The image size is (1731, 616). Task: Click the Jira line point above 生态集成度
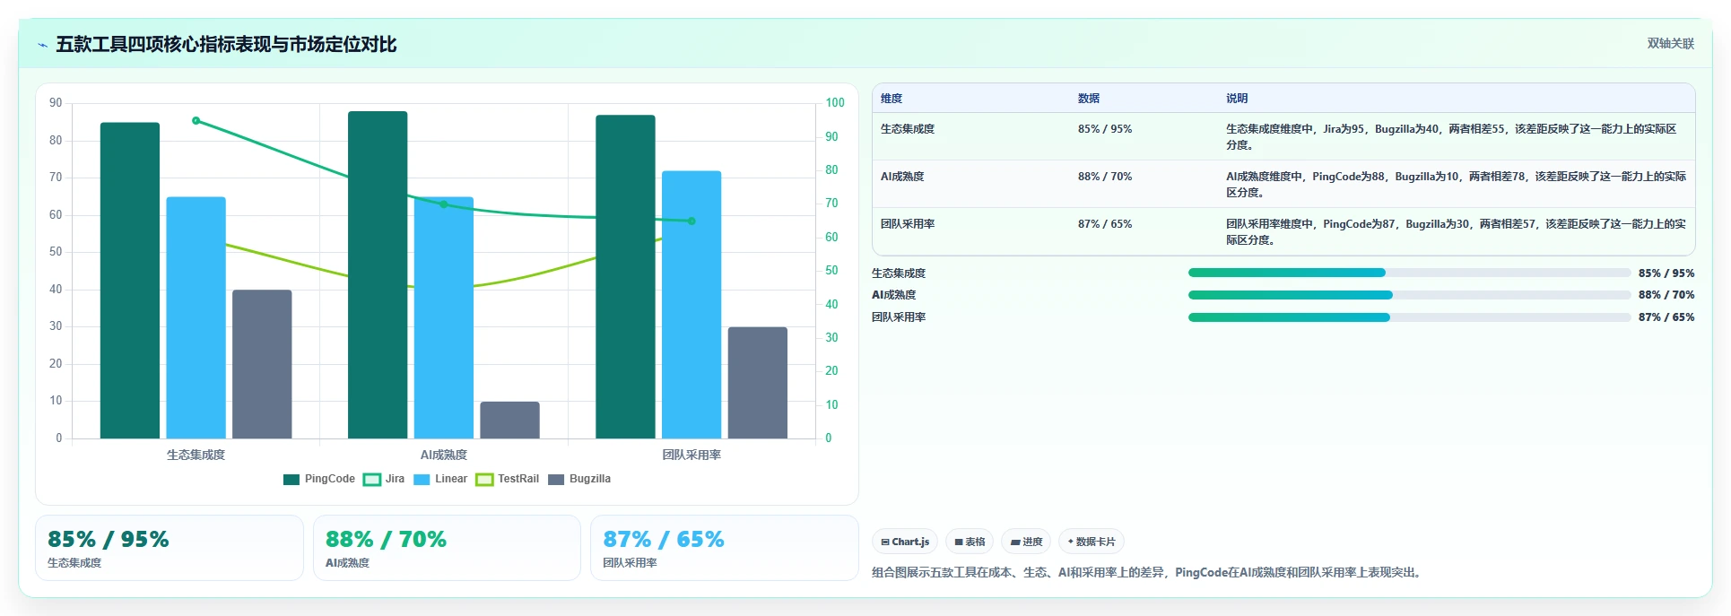pyautogui.click(x=196, y=121)
